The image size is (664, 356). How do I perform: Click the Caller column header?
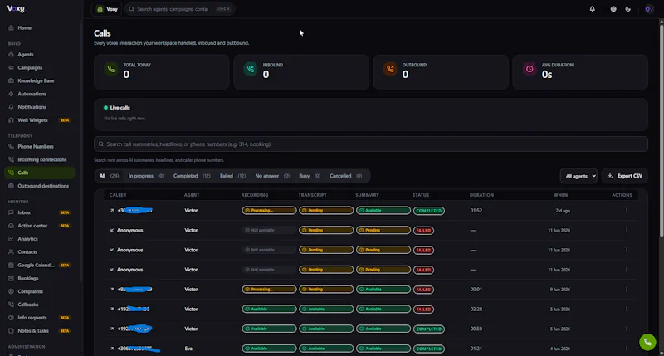(x=118, y=195)
